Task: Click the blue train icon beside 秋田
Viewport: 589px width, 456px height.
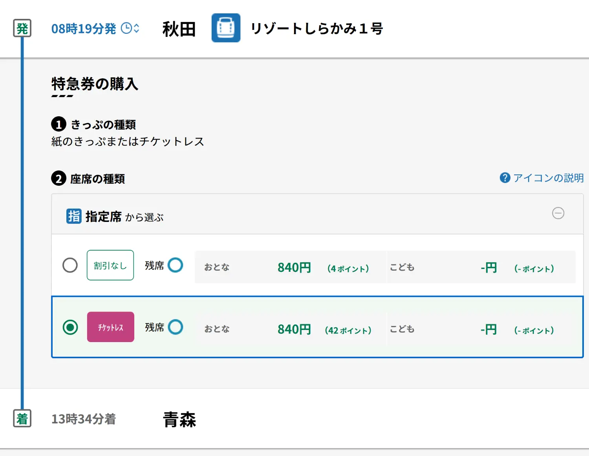Action: pyautogui.click(x=226, y=28)
